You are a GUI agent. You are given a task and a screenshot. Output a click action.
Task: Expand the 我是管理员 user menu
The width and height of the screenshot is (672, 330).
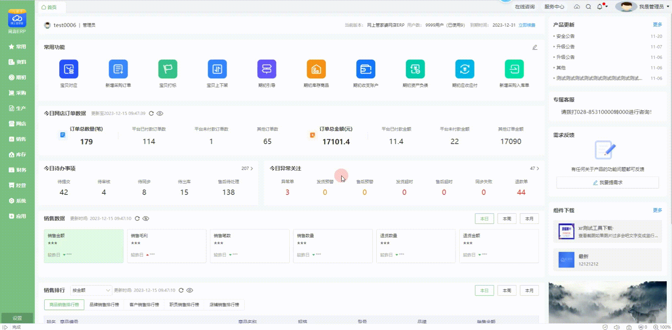coord(654,7)
